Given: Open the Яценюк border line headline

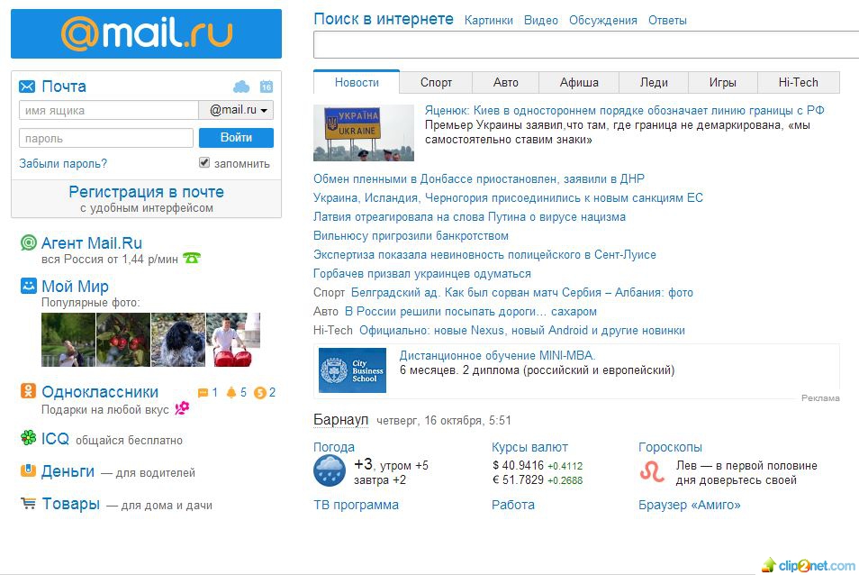Looking at the screenshot, I should 625,110.
